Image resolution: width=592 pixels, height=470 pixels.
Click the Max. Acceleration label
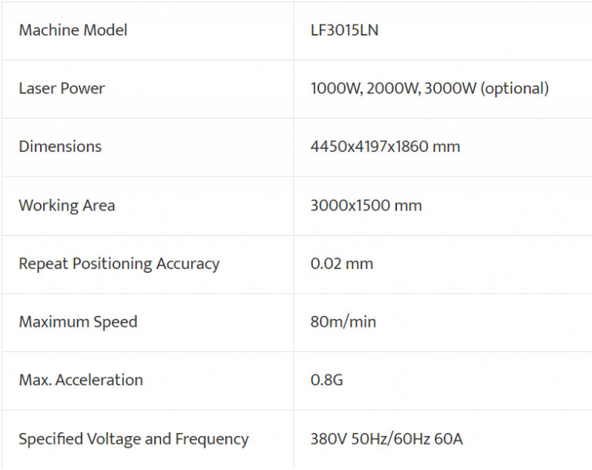click(x=81, y=380)
